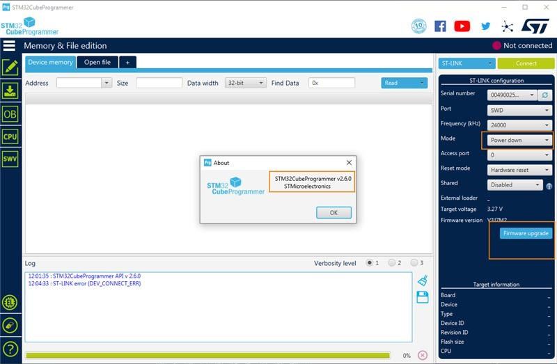
Task: Open the CPU panel icon
Action: coord(10,136)
